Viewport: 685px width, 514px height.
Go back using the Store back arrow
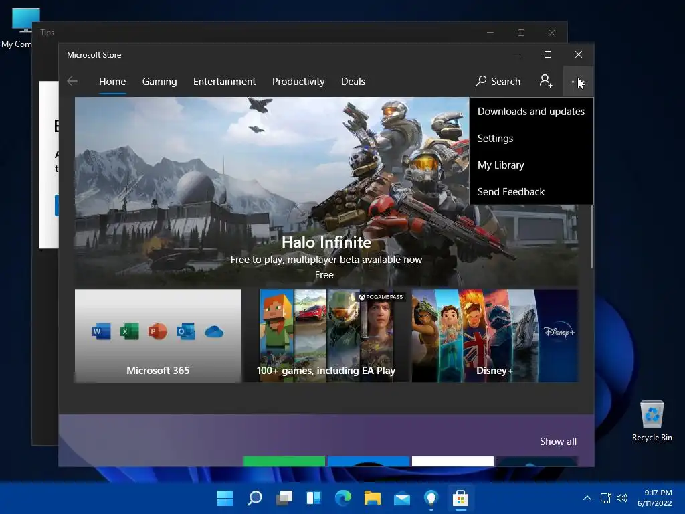72,81
